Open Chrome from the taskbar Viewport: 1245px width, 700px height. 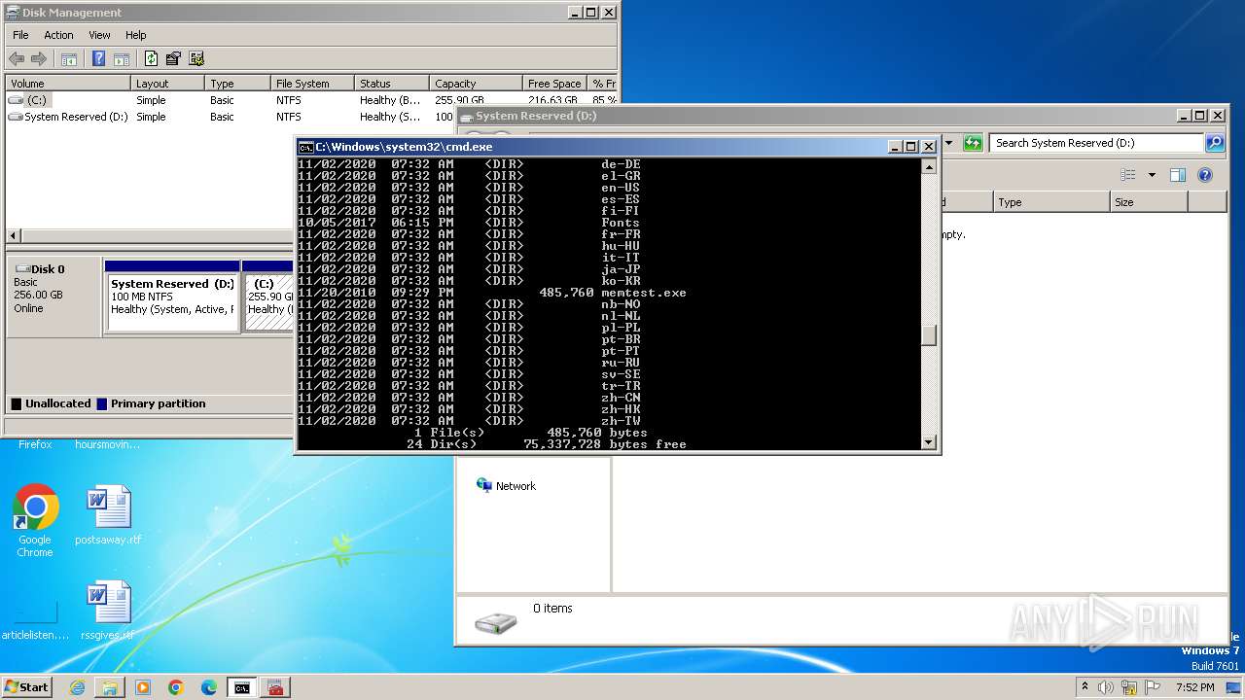point(176,687)
